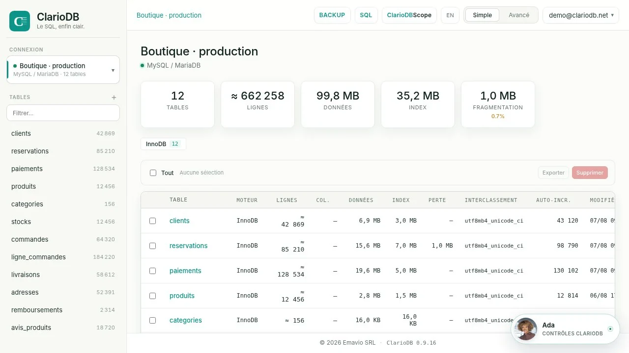This screenshot has width=629, height=353.
Task: Open the reservations link in the table
Action: (x=188, y=246)
